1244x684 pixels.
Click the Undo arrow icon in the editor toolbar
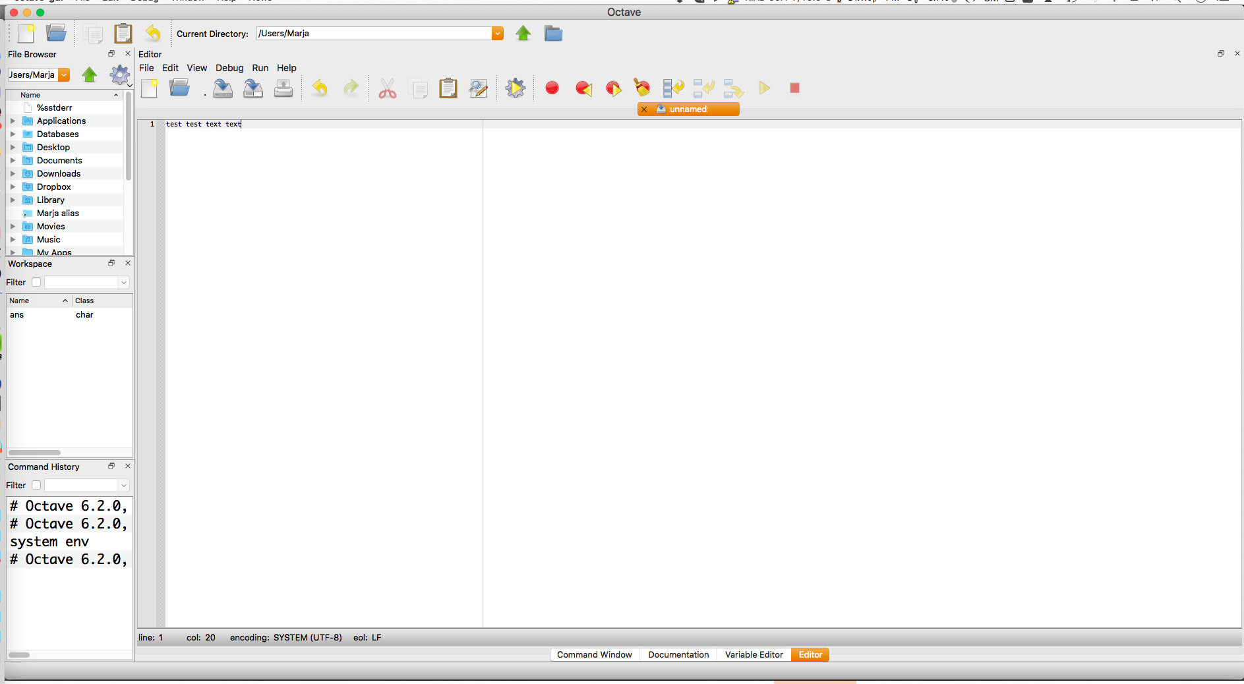(x=320, y=88)
